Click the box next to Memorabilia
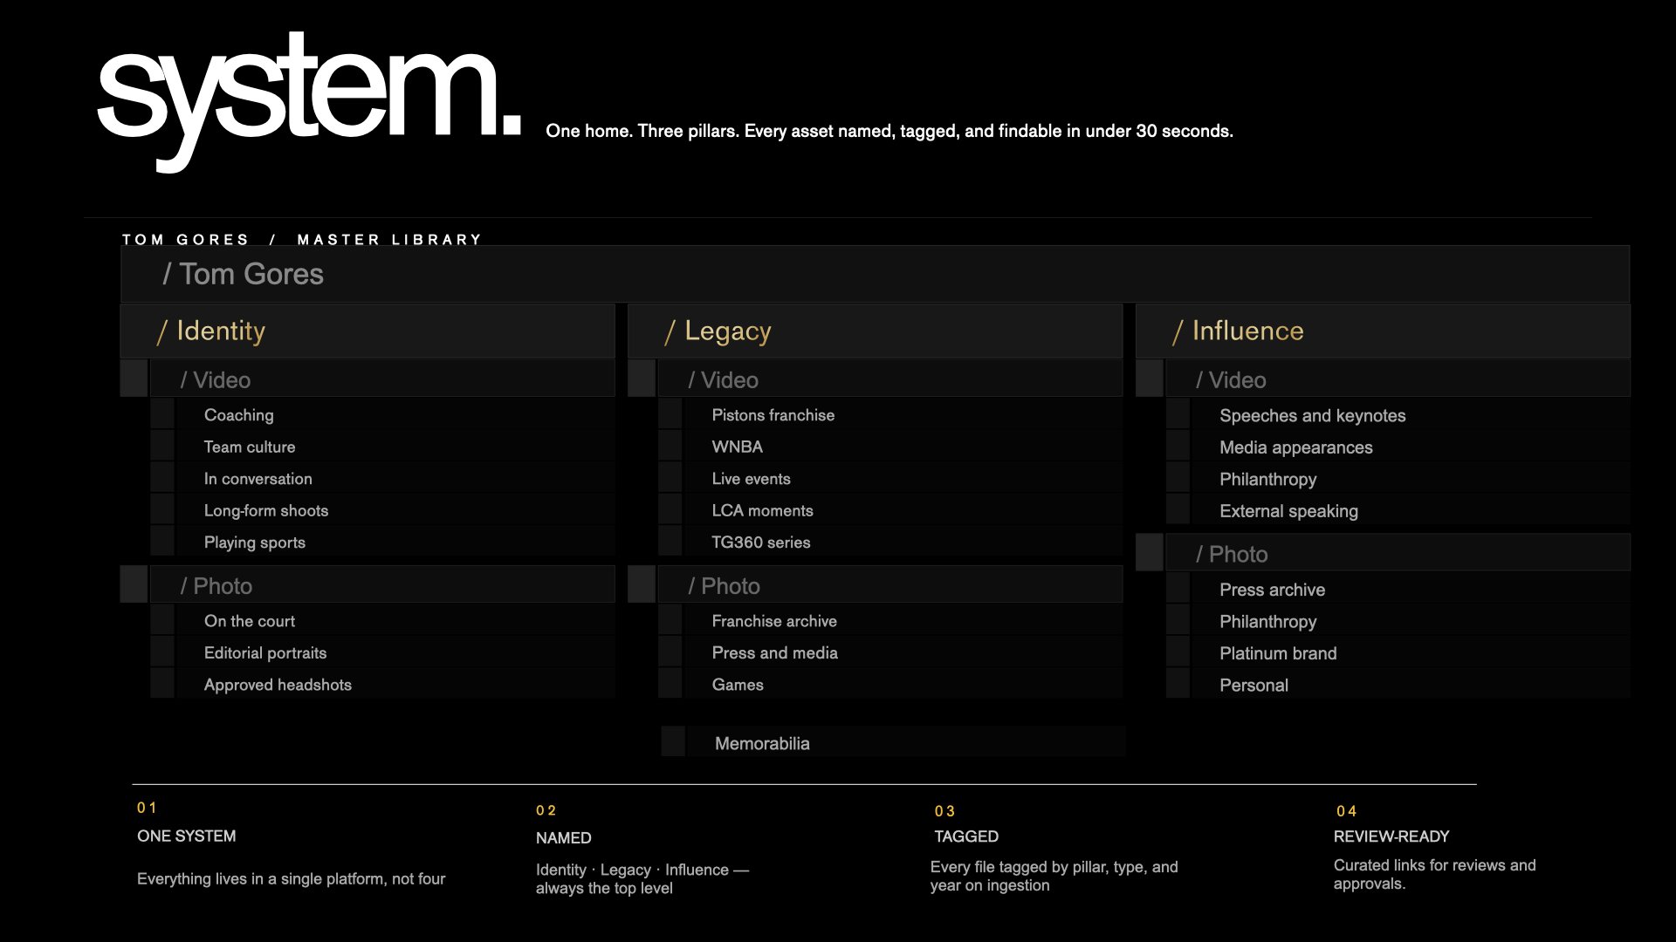The height and width of the screenshot is (942, 1676). click(x=673, y=741)
